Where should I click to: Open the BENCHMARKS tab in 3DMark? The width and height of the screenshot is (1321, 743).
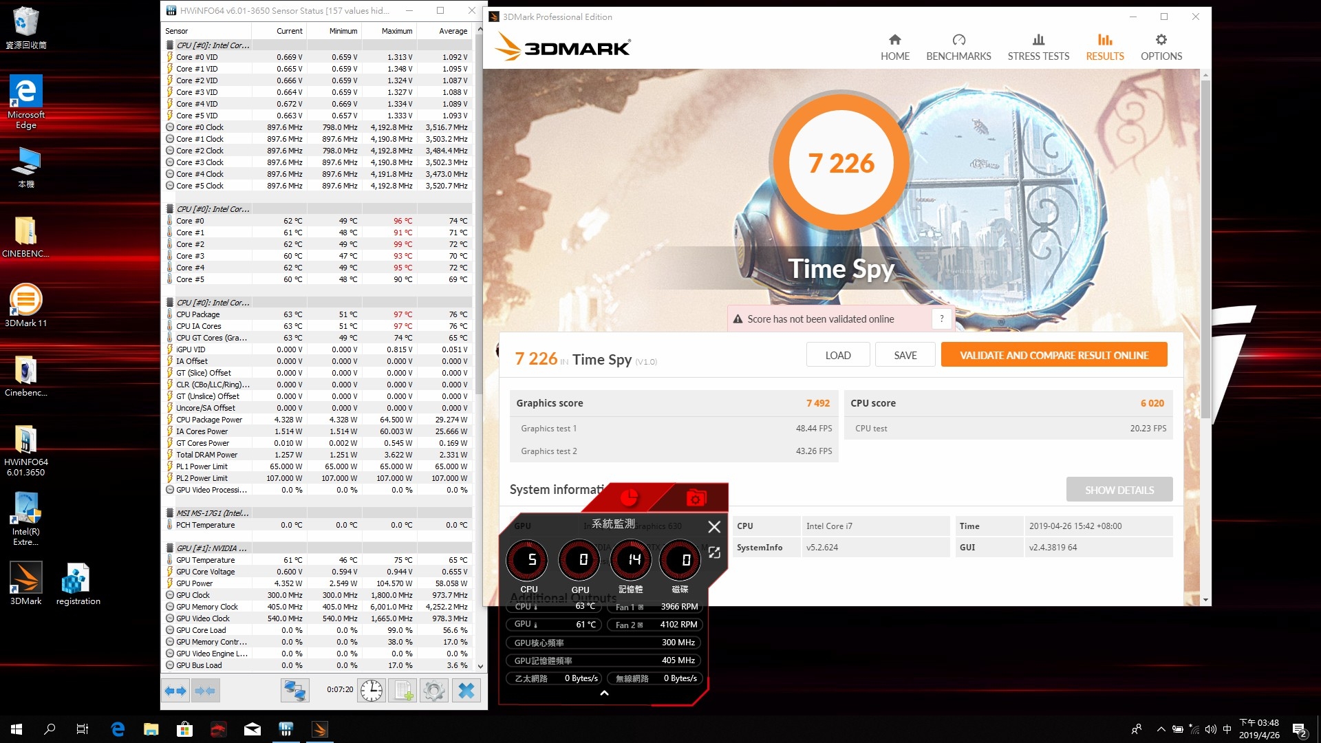(x=958, y=47)
